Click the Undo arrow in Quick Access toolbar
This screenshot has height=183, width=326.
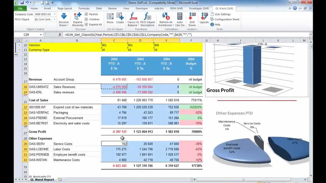(27, 3)
